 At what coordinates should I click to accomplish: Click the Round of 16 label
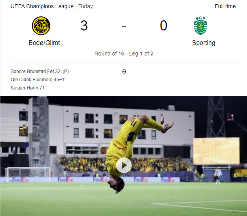109,54
